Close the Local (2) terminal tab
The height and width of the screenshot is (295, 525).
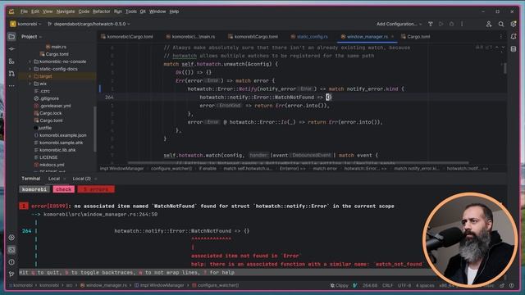point(95,179)
